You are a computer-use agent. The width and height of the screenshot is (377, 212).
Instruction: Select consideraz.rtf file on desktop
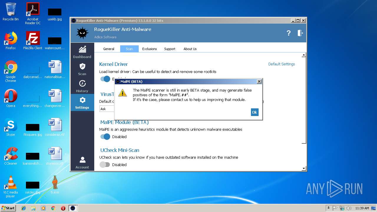point(55,127)
